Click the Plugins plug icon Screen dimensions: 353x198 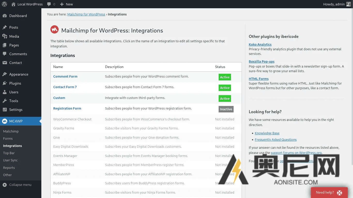[x=5, y=83]
